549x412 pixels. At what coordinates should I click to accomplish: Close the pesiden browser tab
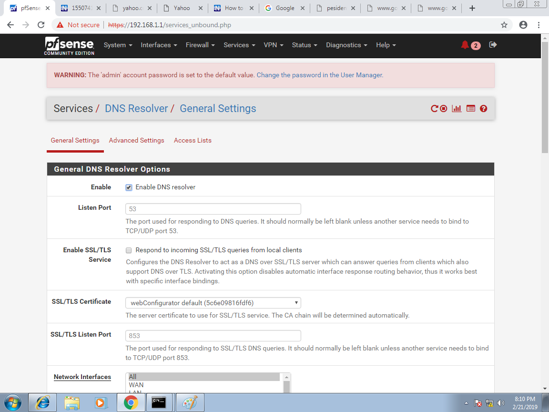pos(353,8)
